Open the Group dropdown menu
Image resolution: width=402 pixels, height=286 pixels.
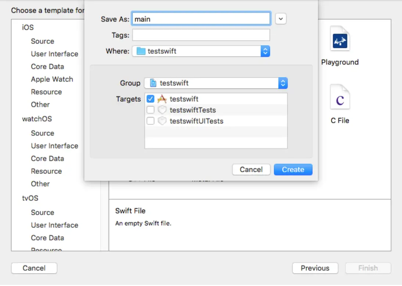283,83
